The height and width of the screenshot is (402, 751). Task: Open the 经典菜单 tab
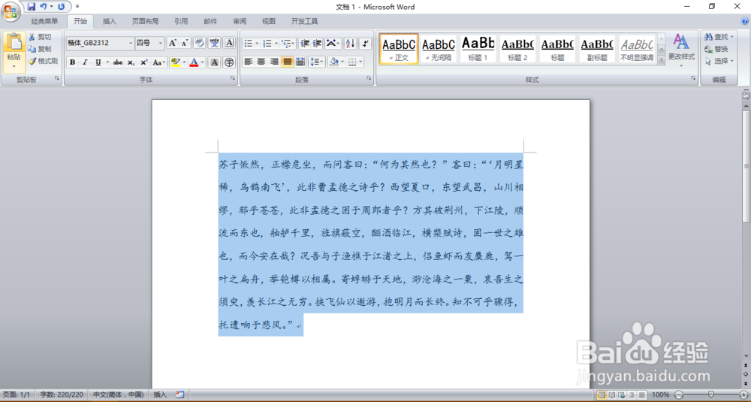(x=44, y=21)
